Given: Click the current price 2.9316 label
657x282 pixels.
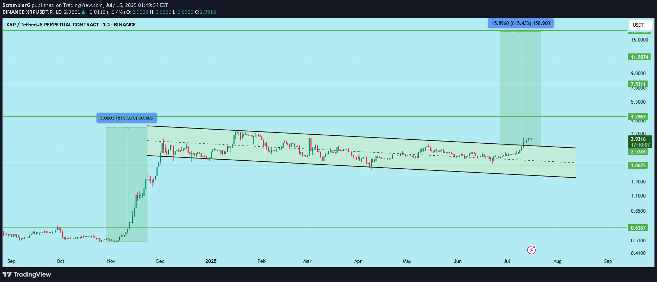Looking at the screenshot, I should [x=640, y=139].
